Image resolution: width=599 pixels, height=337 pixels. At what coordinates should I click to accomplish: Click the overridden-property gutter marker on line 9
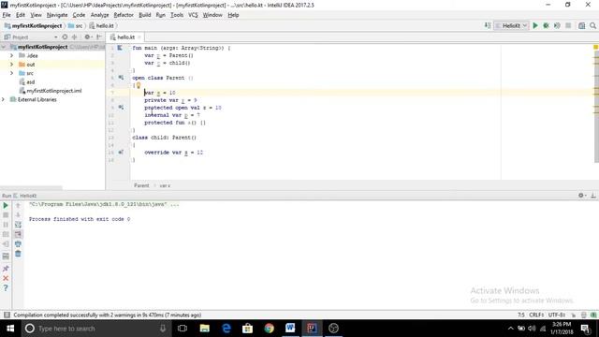pyautogui.click(x=121, y=108)
